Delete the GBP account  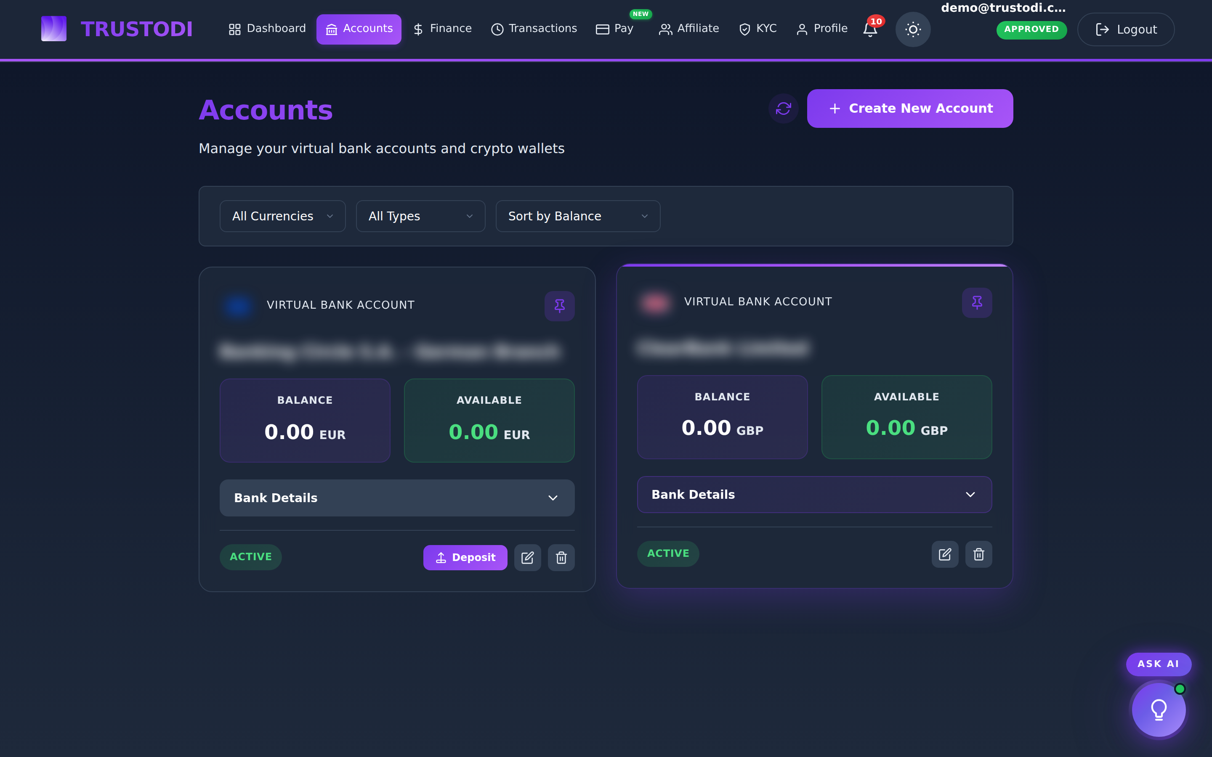[x=978, y=554]
